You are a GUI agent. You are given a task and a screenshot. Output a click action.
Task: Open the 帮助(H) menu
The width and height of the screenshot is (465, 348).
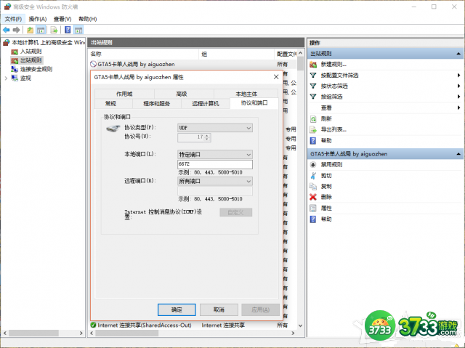tap(87, 20)
